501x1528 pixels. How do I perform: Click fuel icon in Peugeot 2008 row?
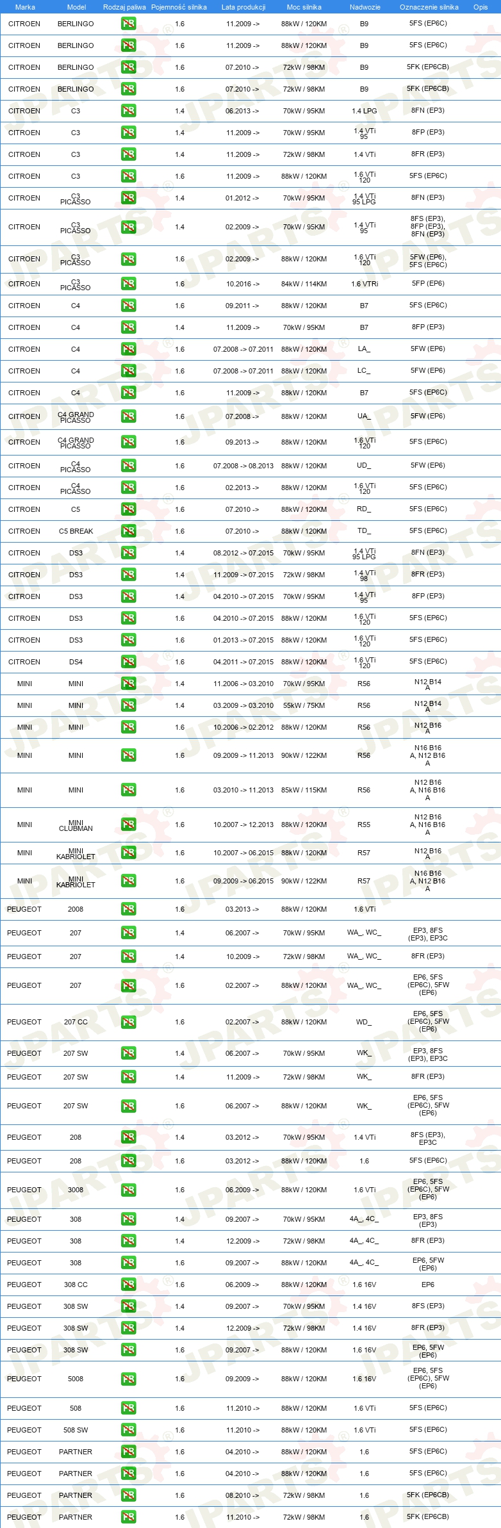(128, 909)
